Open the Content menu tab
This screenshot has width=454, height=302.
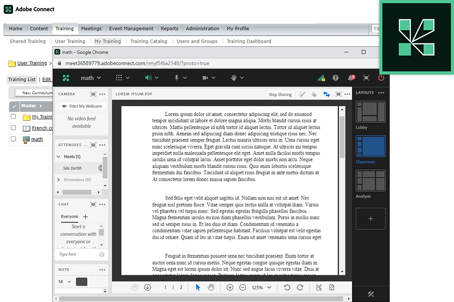(x=39, y=29)
